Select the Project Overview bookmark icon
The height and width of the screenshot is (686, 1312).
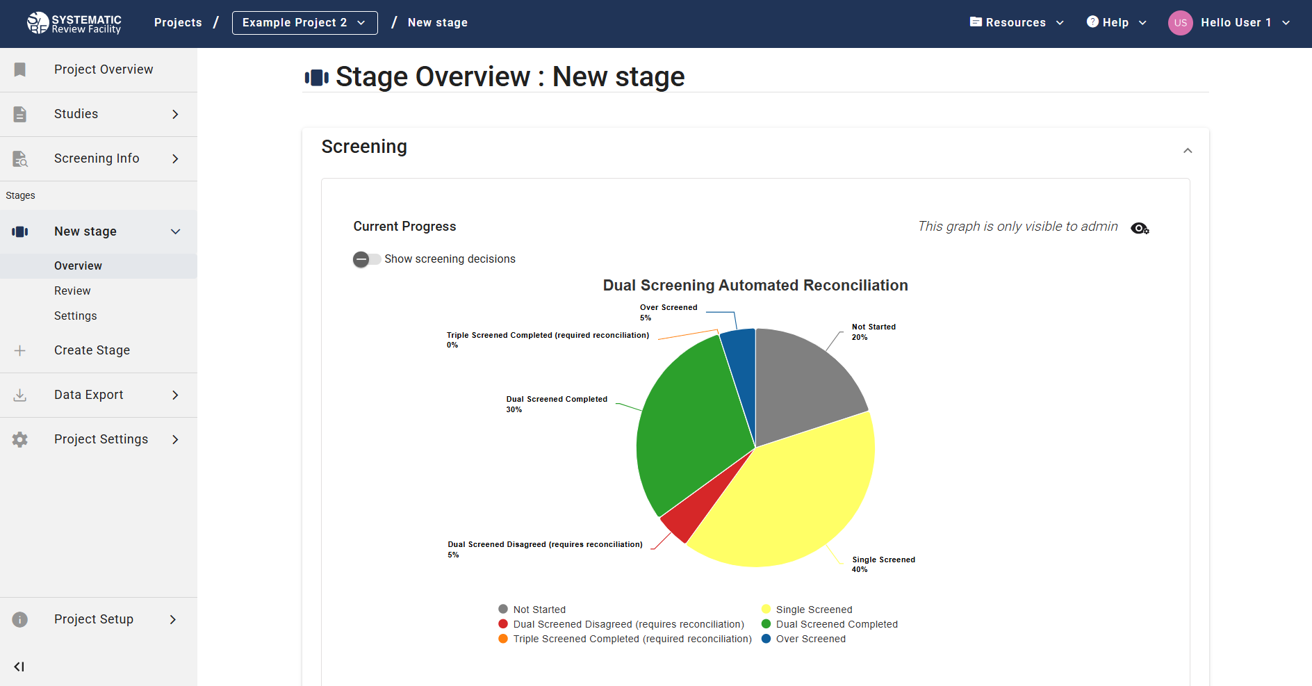pyautogui.click(x=19, y=70)
